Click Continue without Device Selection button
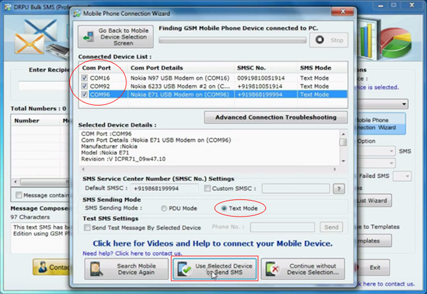 (x=303, y=269)
